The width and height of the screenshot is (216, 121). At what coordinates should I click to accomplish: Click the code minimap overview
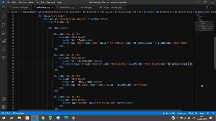pos(204,24)
